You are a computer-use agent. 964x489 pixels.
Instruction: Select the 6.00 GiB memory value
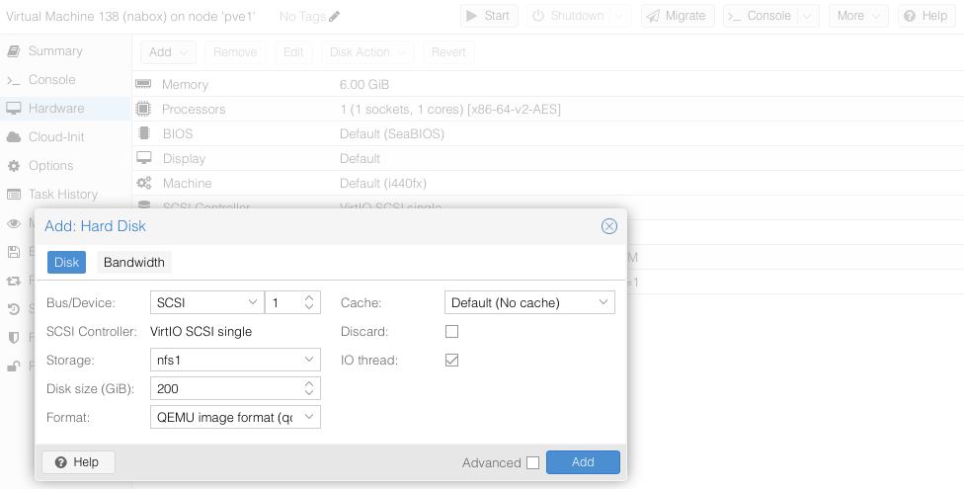pyautogui.click(x=364, y=84)
